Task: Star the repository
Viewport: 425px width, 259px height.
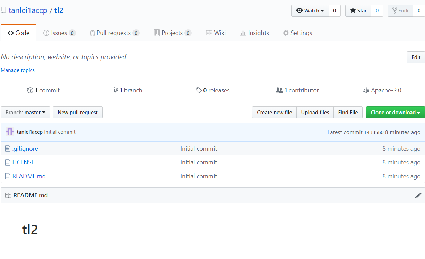Action: click(x=358, y=11)
